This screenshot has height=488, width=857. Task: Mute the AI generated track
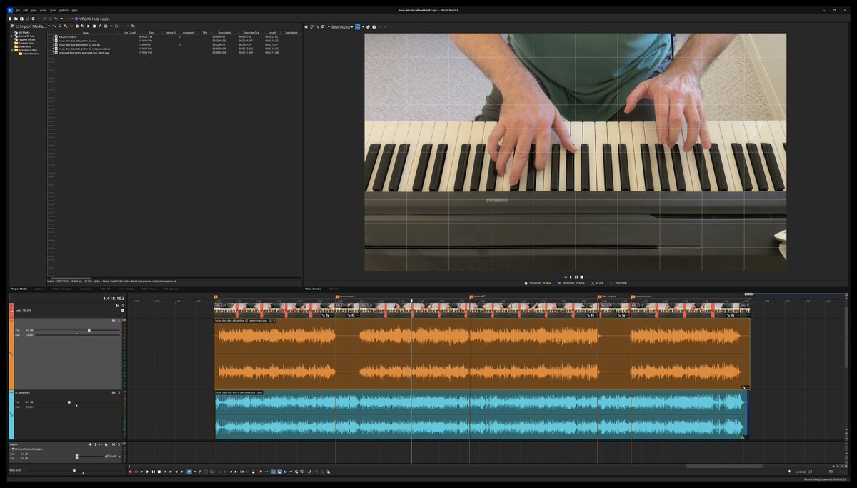coord(114,392)
